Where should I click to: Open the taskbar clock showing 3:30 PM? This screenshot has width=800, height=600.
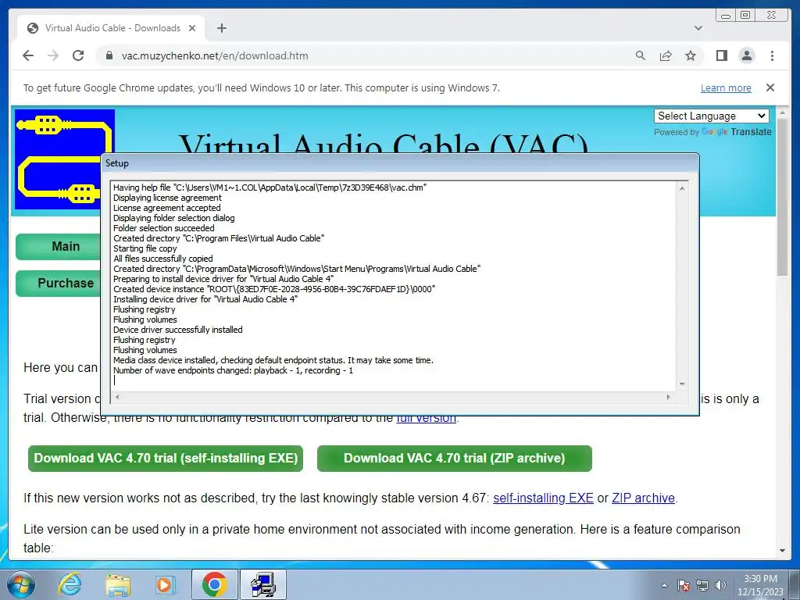click(760, 584)
